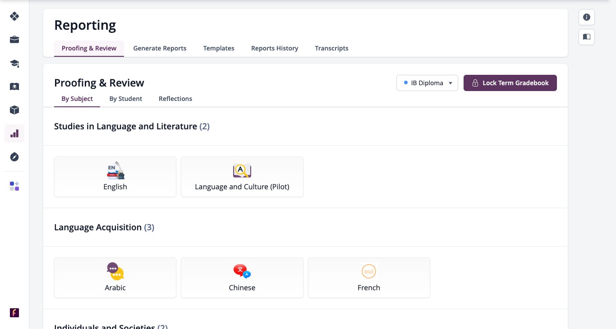Select the French subject card

(x=369, y=278)
